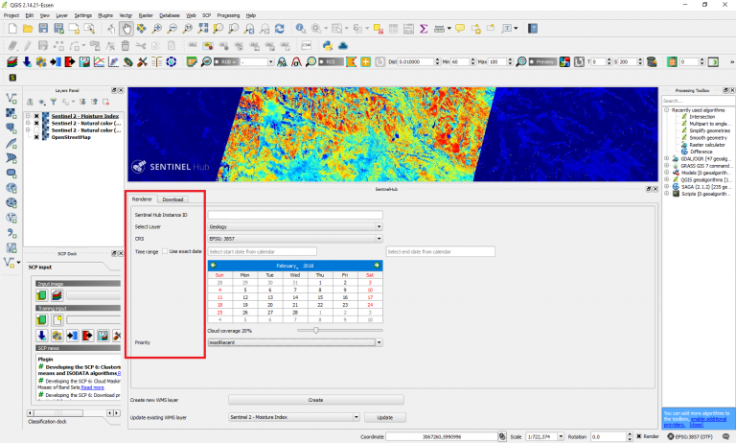Viewport: 736px width, 443px height.
Task: Toggle visibility of Sentinel 2 - Moisture Index layer
Action: 36,116
